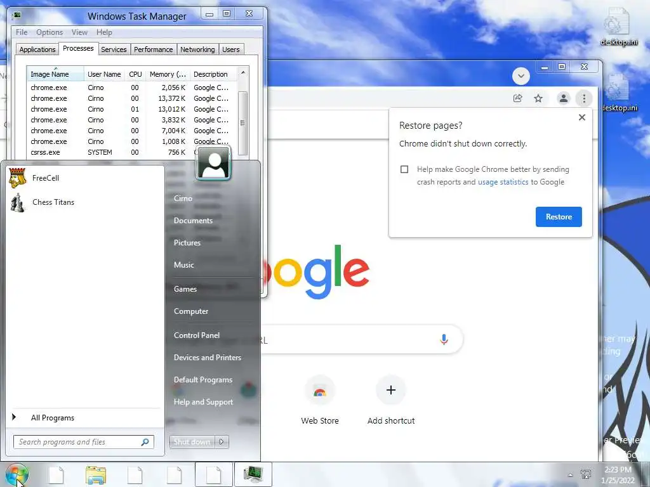Screen dimensions: 650x487
Task: Sort processes by Description column
Action: click(213, 74)
